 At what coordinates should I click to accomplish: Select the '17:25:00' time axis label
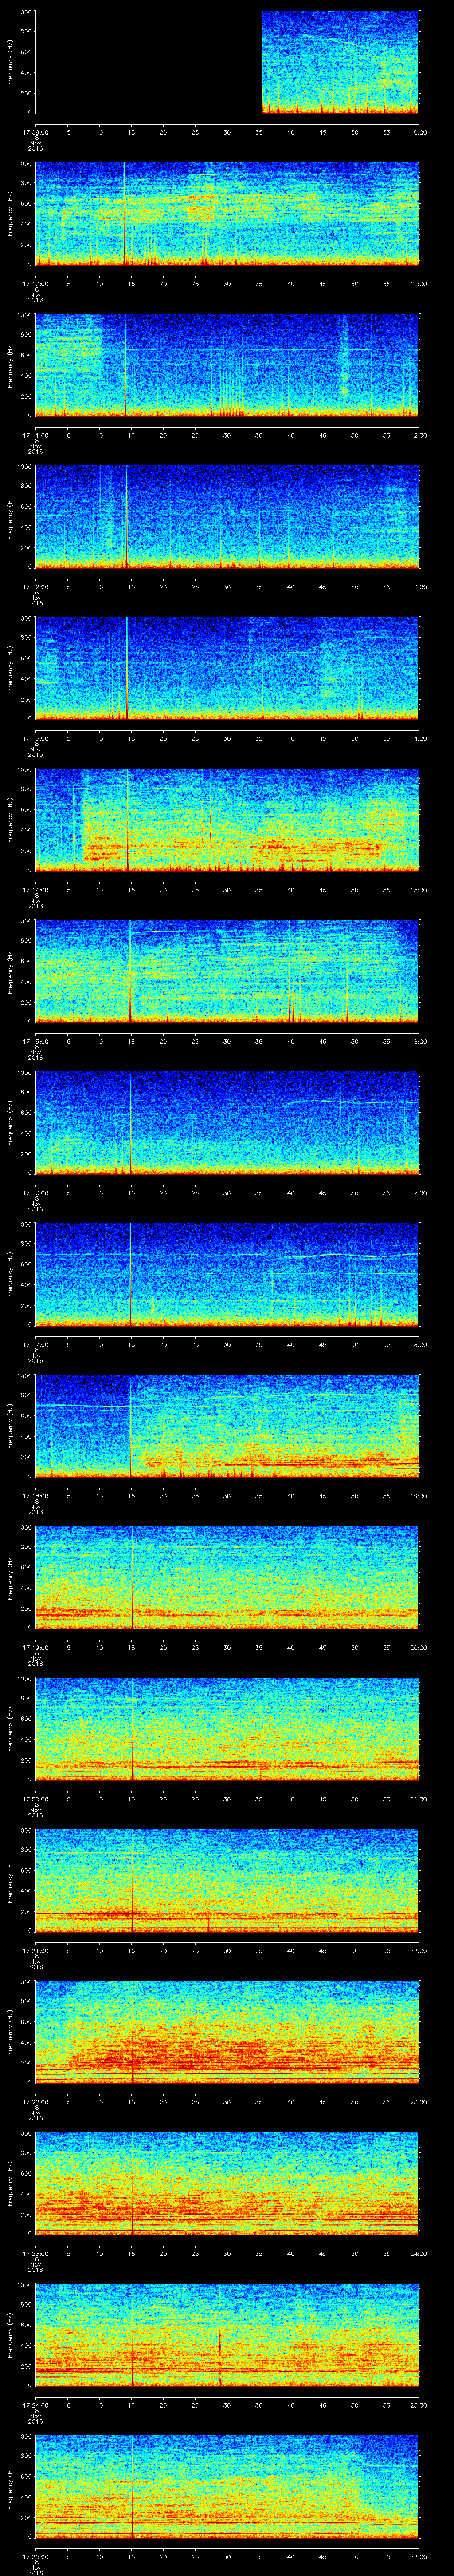point(36,2556)
